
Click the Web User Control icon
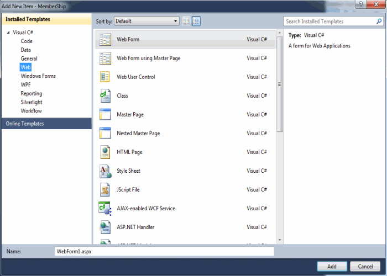105,77
